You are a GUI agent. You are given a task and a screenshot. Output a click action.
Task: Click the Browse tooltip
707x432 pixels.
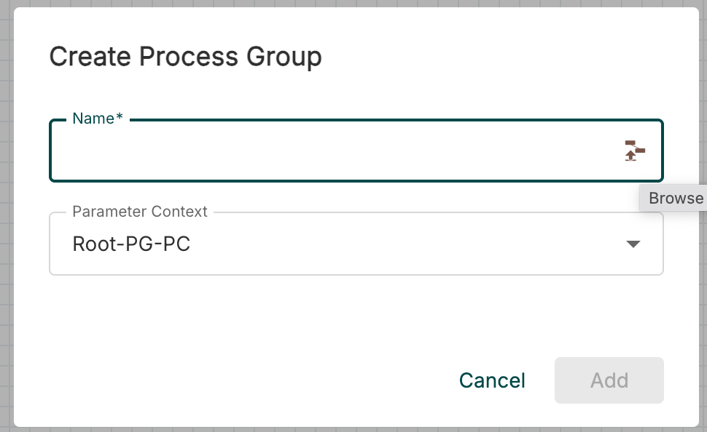tap(675, 199)
